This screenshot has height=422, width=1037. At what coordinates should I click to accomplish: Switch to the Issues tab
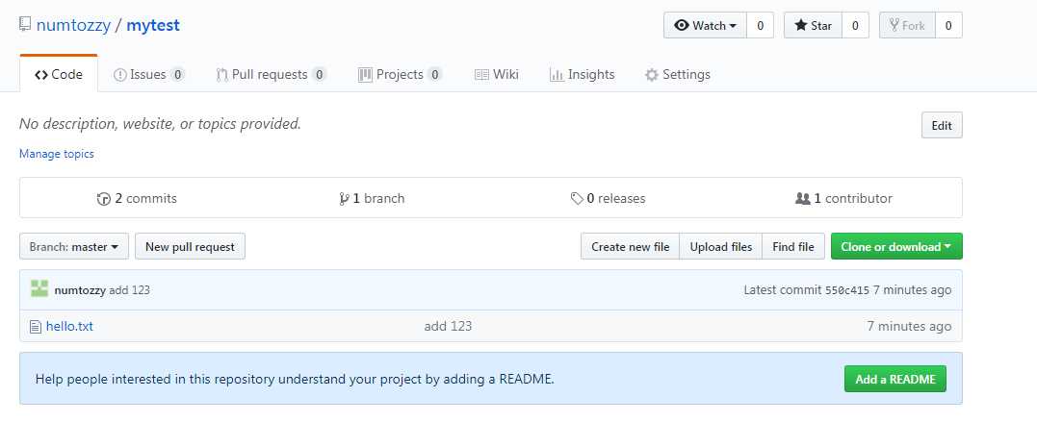click(149, 75)
